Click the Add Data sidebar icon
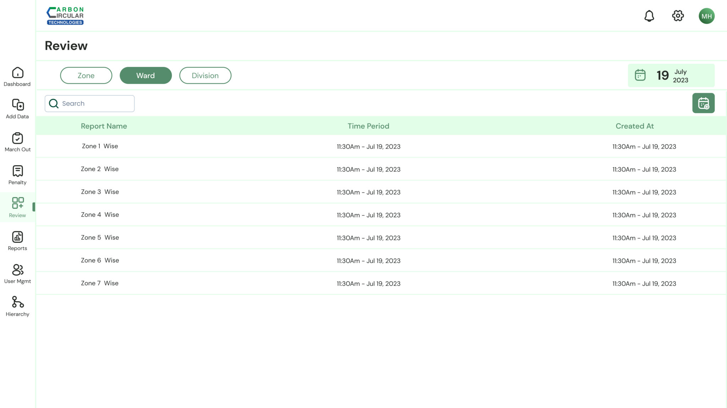 [x=17, y=105]
